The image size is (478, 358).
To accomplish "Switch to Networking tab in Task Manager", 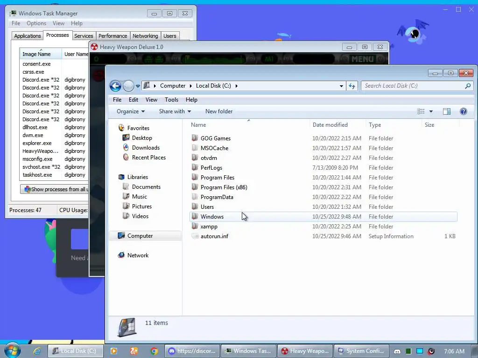I will click(x=145, y=36).
